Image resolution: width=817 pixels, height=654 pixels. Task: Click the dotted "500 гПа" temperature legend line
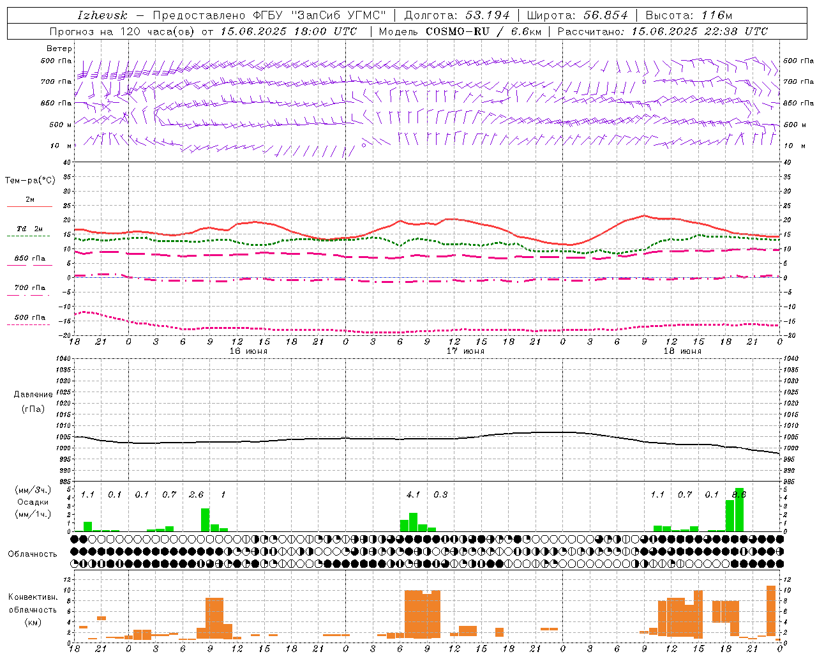coord(28,324)
